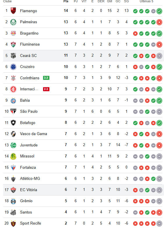Click the Palmeiras club crest
164x233 pixels.
click(13, 22)
